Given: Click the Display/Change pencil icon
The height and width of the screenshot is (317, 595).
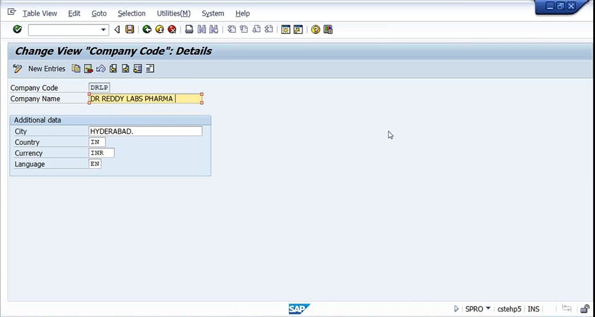Looking at the screenshot, I should pos(18,69).
